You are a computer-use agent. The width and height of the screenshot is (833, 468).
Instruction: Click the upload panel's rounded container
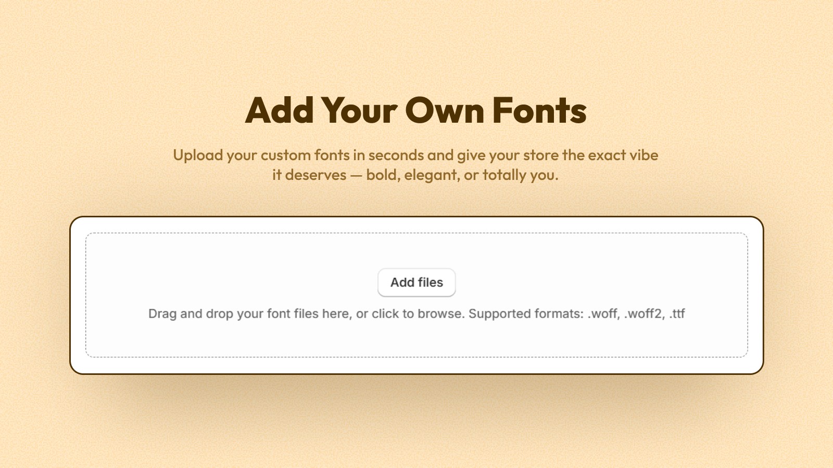pyautogui.click(x=416, y=294)
